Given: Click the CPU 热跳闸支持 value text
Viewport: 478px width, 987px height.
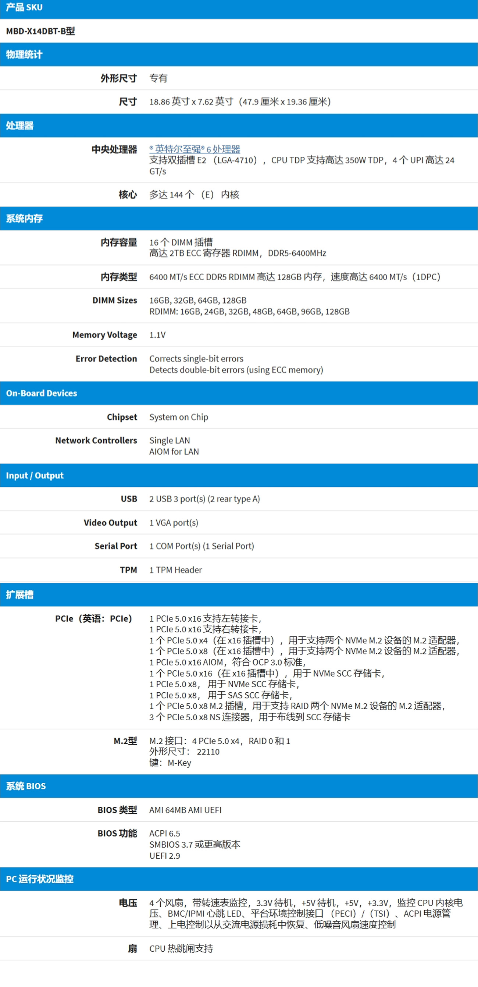Looking at the screenshot, I should (x=181, y=948).
